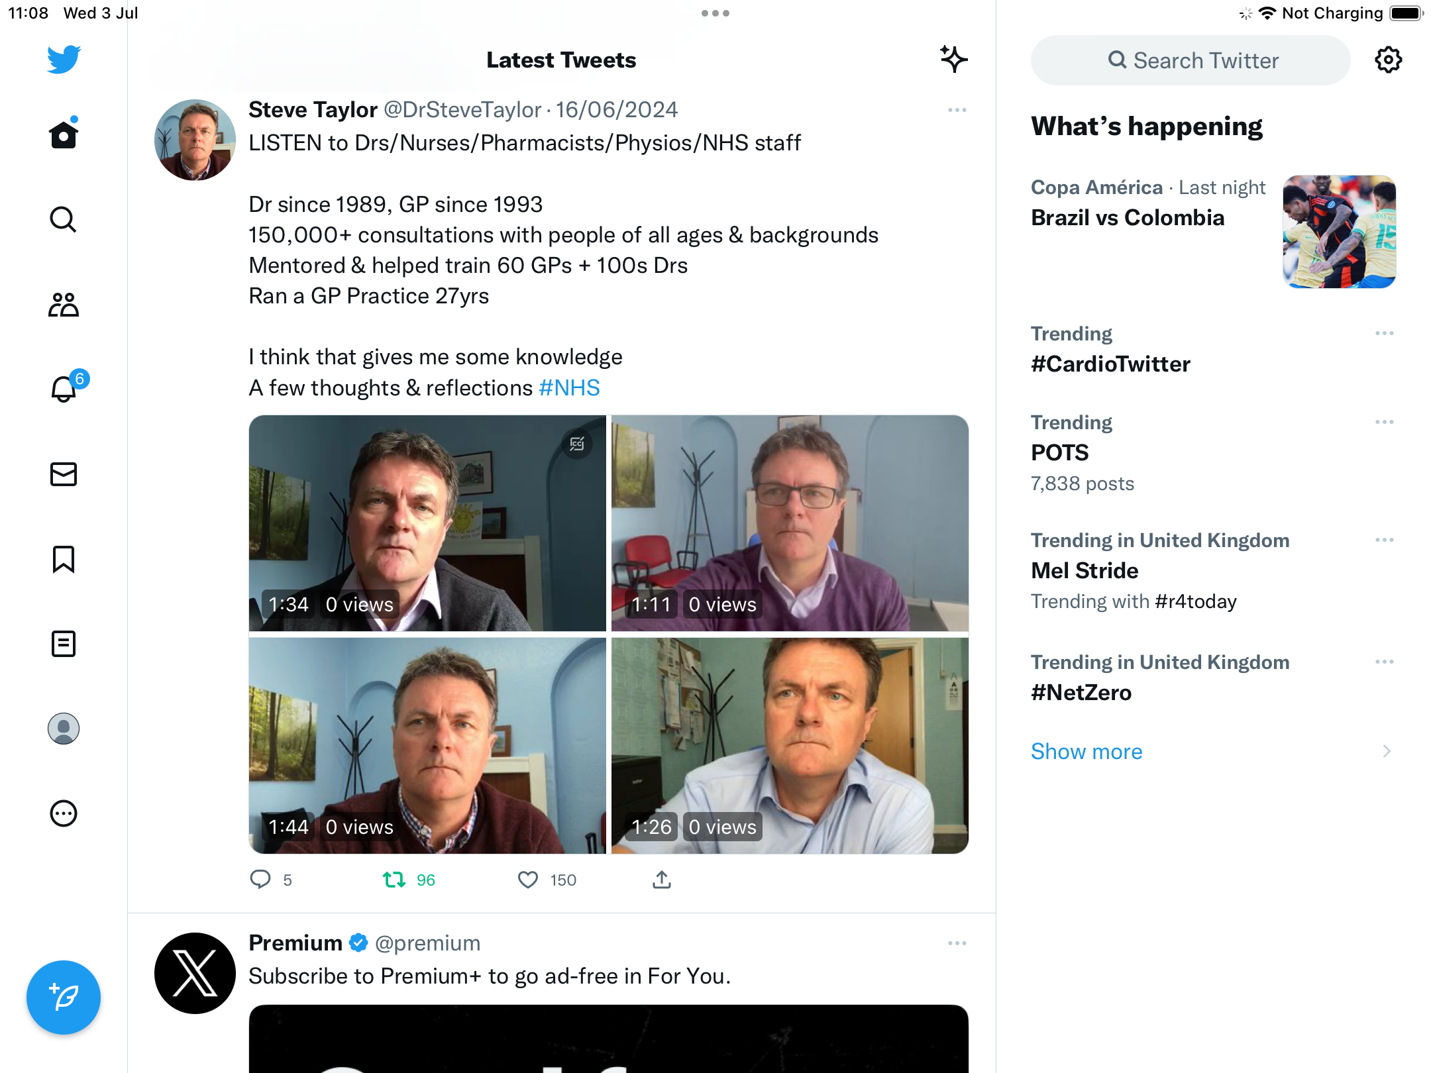Viewport: 1431px width, 1073px height.
Task: Expand Show more trends chevron
Action: click(x=1386, y=751)
